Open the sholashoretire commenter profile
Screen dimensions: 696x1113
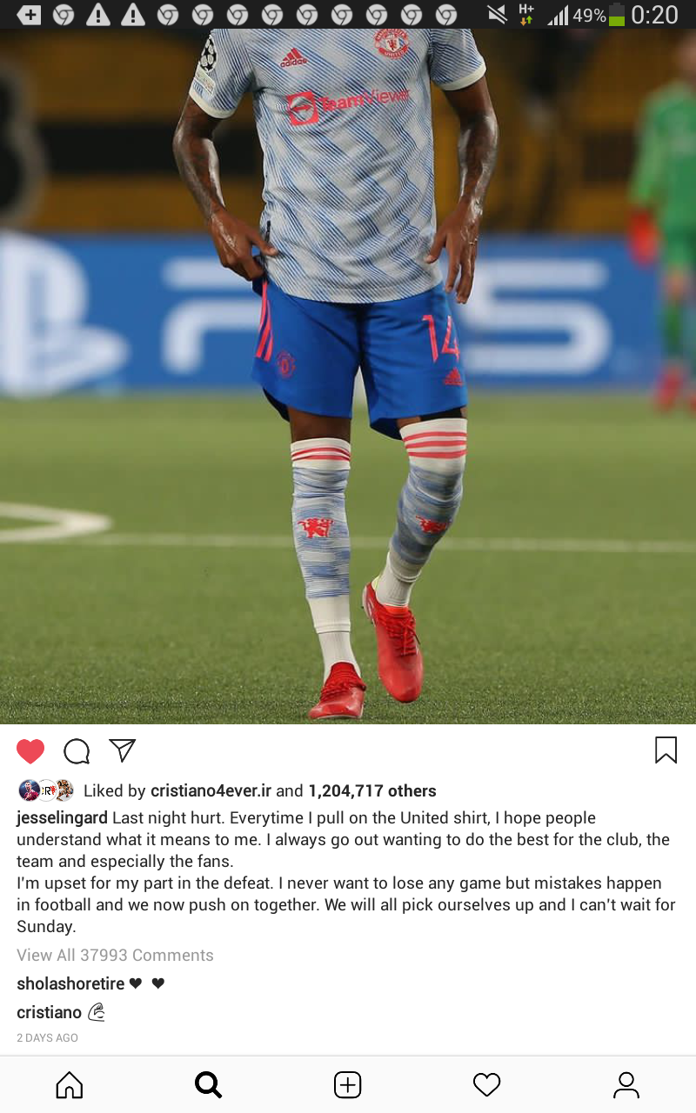(70, 983)
